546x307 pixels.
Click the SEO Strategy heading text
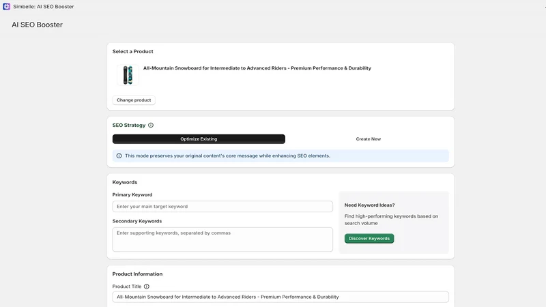click(x=129, y=126)
